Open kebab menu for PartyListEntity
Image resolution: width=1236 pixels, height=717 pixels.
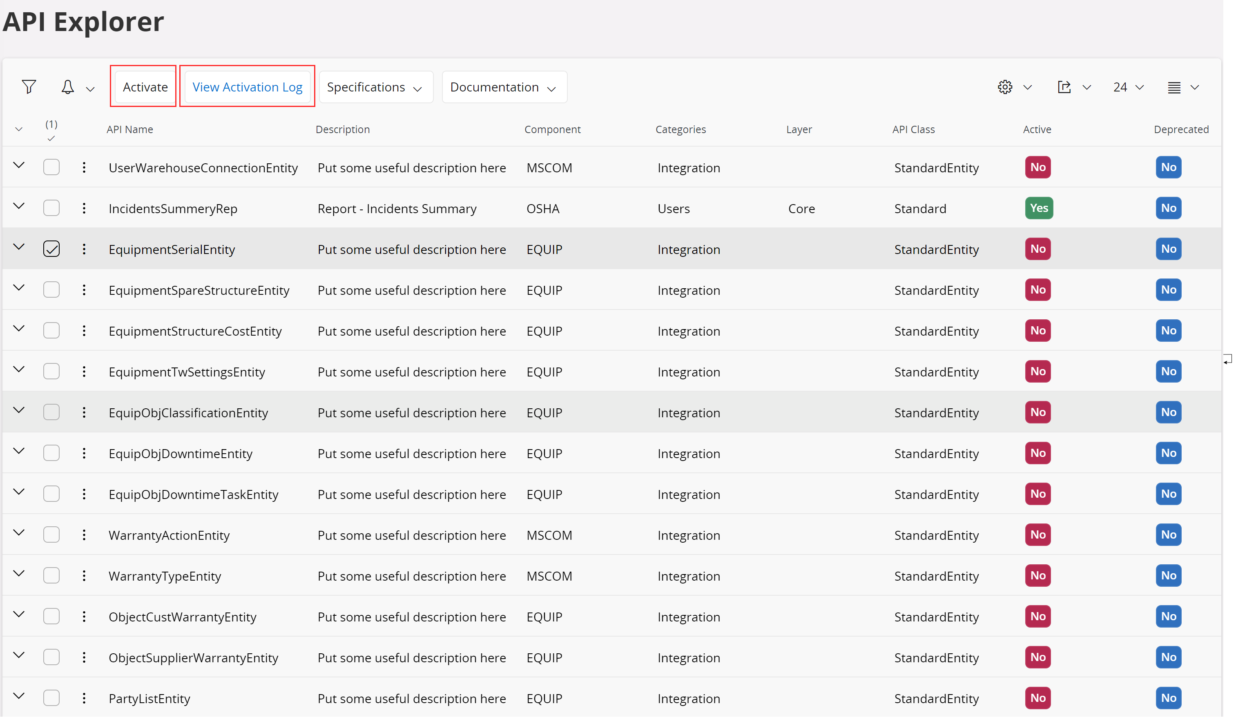[84, 698]
